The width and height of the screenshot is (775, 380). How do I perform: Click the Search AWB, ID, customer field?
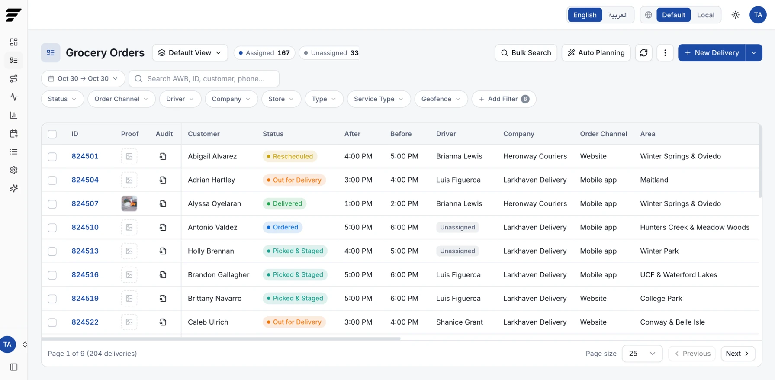(x=204, y=78)
